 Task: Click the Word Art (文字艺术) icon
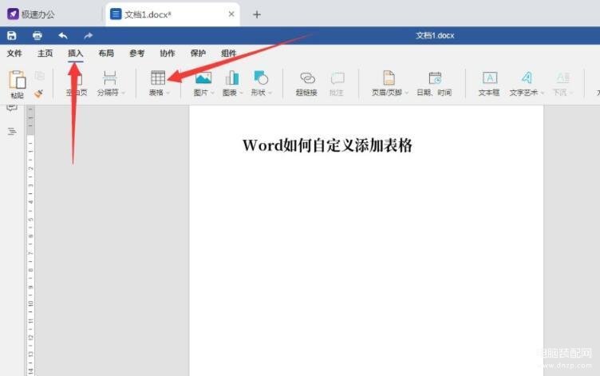point(527,77)
